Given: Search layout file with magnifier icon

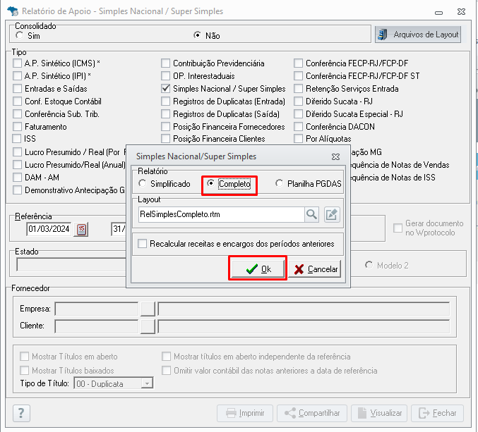Looking at the screenshot, I should 311,214.
